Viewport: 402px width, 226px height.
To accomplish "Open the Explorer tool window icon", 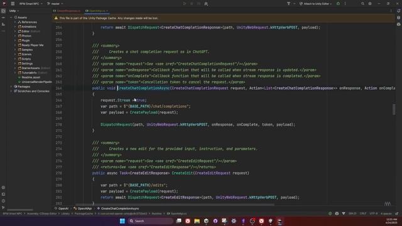I will pyautogui.click(x=3, y=11).
